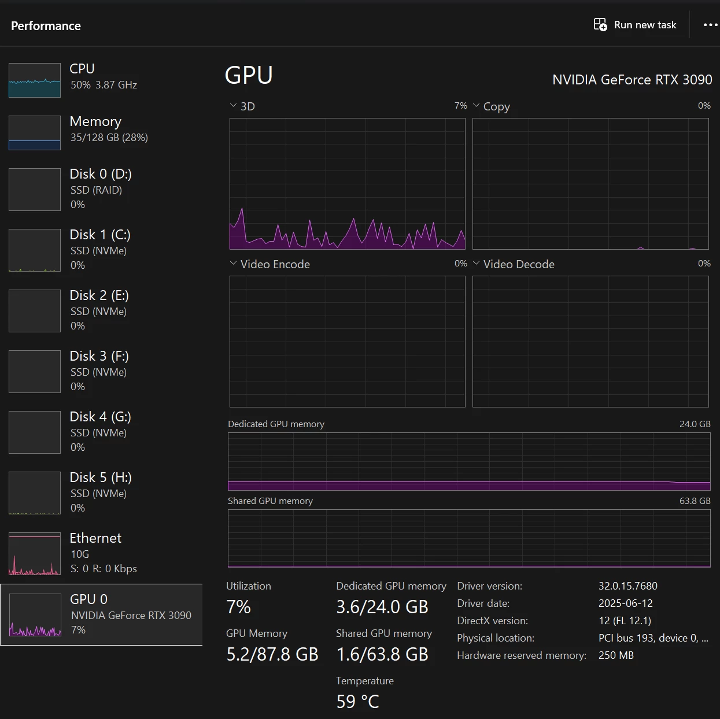Click the 63.8 GB shared memory maximum label

(x=695, y=501)
